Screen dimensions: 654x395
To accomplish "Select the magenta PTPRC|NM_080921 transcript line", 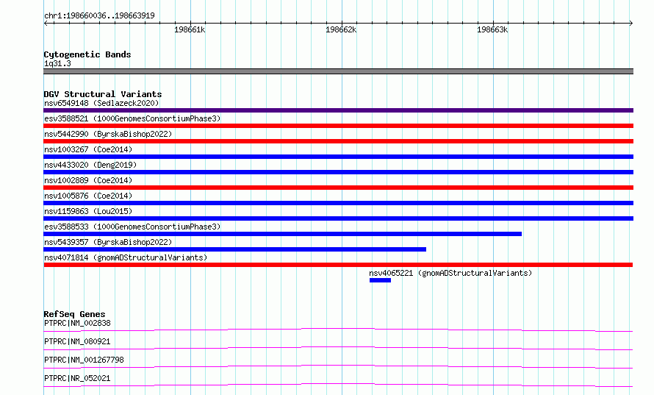I will pos(338,348).
